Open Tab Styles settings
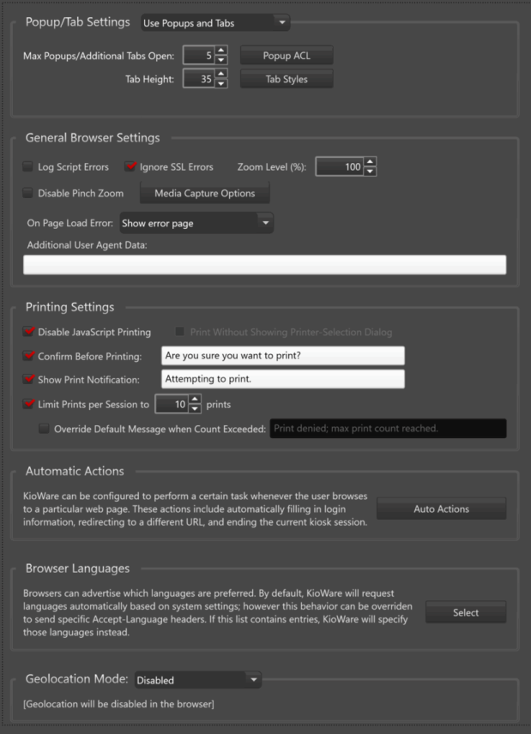The height and width of the screenshot is (734, 531). (287, 79)
